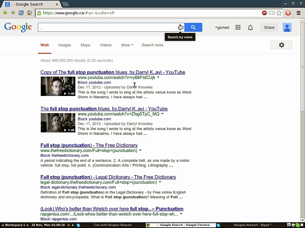Image resolution: width=305 pixels, height=228 pixels.
Task: Bookmark this page with the star
Action: 279,13
